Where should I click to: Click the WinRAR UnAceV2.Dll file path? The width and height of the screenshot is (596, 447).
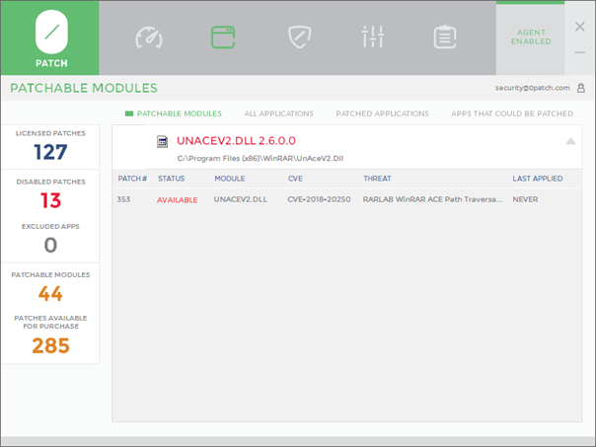point(260,158)
